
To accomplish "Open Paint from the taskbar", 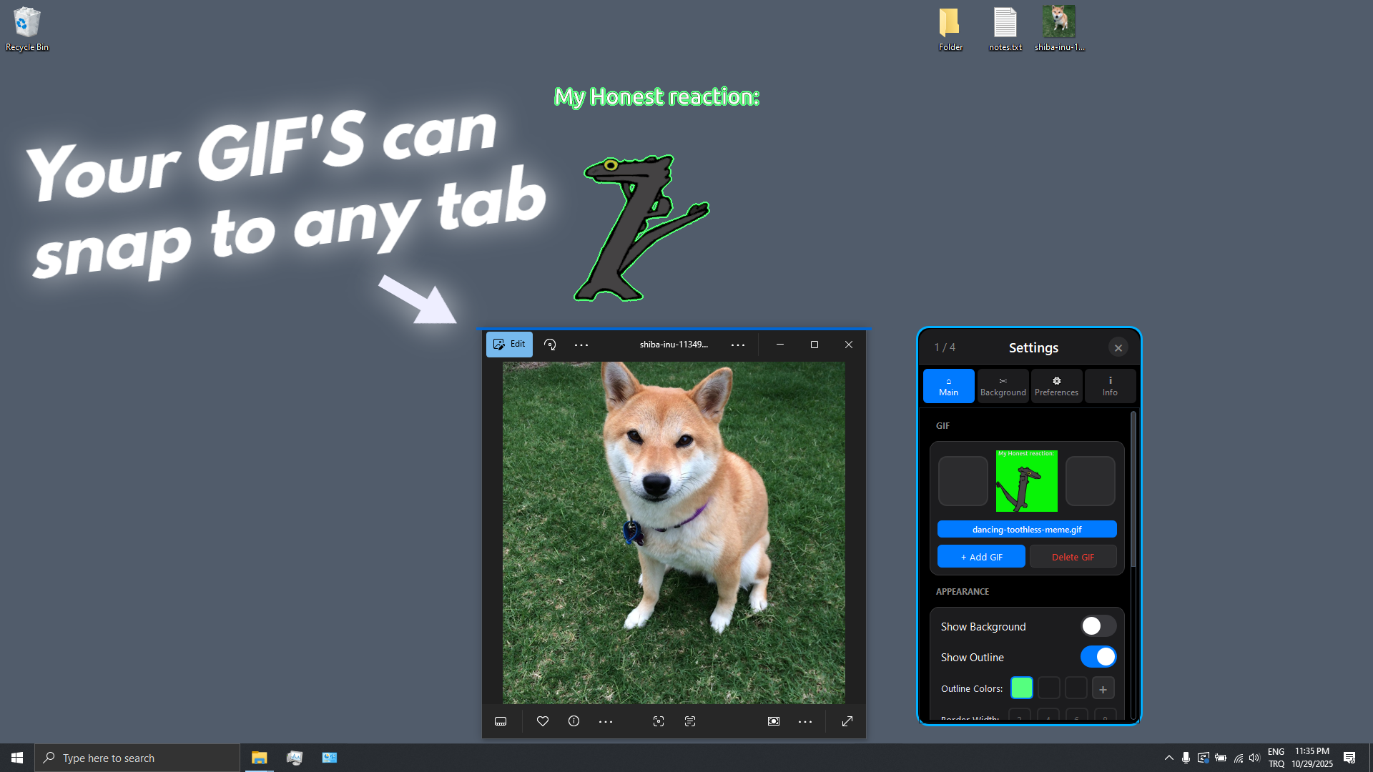I will click(294, 757).
